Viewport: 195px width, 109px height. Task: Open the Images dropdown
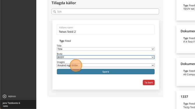tap(106, 65)
